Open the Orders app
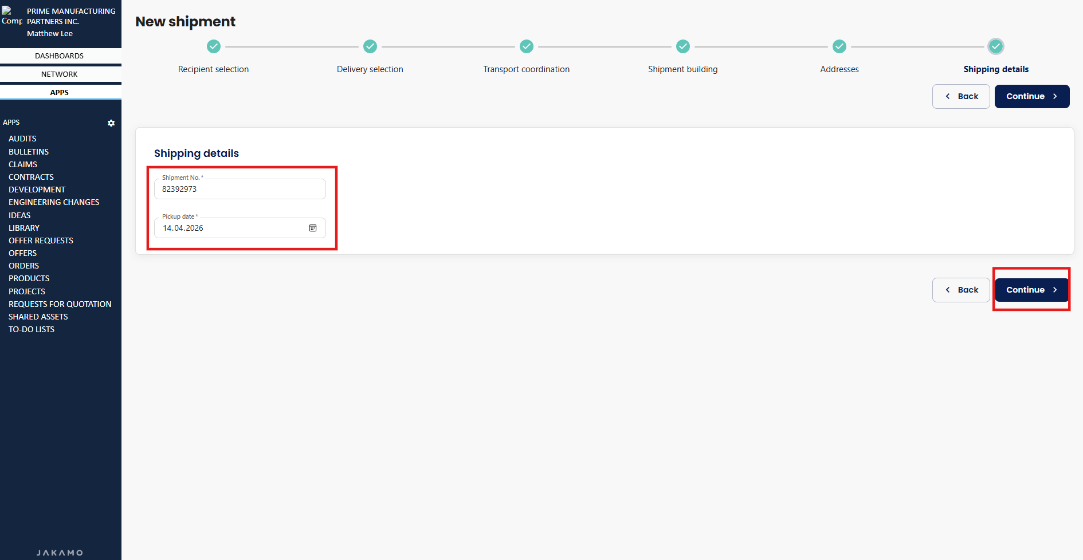Image resolution: width=1083 pixels, height=560 pixels. (24, 266)
